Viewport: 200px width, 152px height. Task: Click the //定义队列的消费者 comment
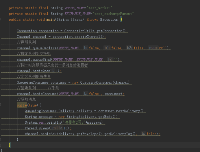[x=34, y=77]
